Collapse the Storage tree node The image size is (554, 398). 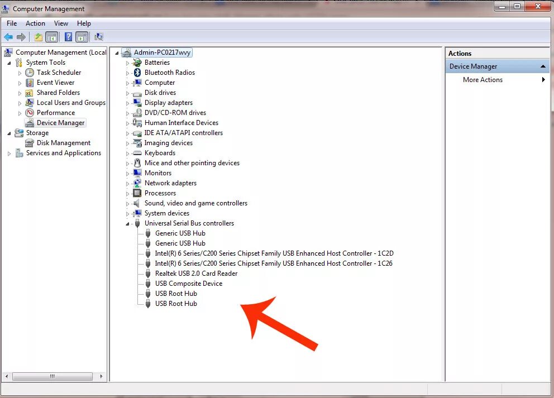[x=9, y=133]
